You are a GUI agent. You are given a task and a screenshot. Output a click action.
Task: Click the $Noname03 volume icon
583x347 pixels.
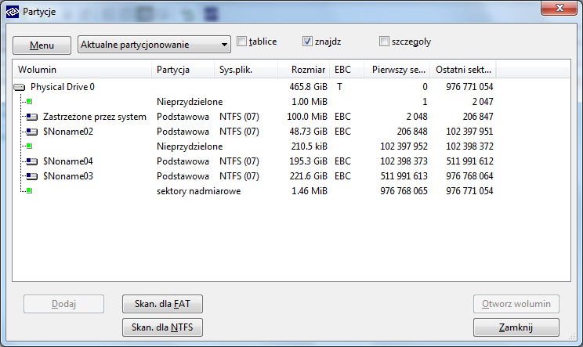click(x=31, y=176)
